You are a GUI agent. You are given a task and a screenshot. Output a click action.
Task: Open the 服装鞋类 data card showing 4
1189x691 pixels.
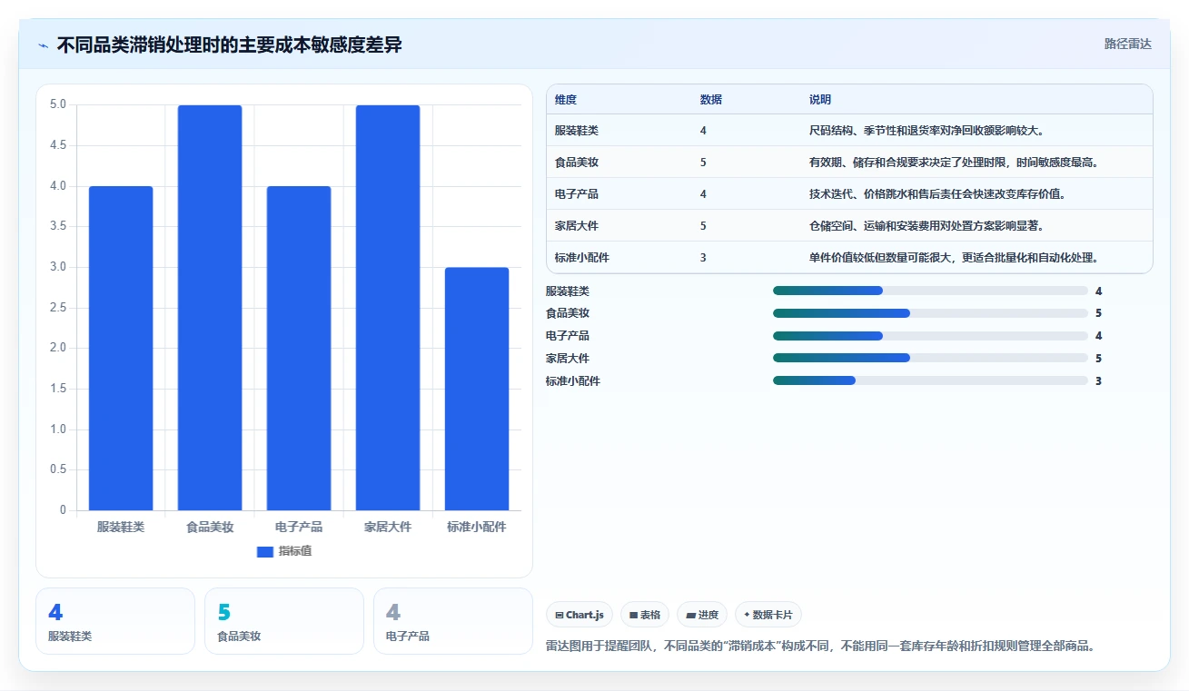(x=115, y=621)
